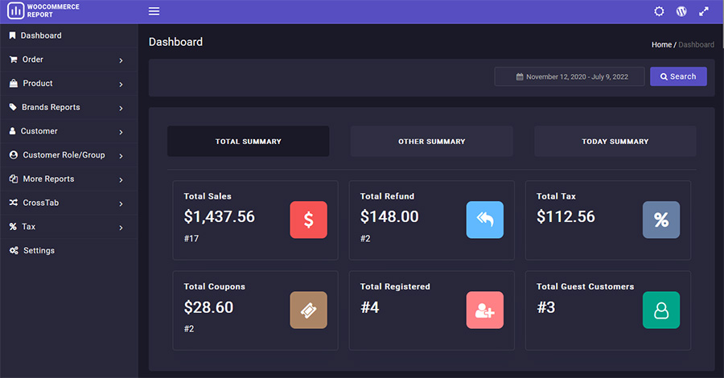Expand the Customer submenu chevron
The height and width of the screenshot is (378, 724).
tap(121, 133)
